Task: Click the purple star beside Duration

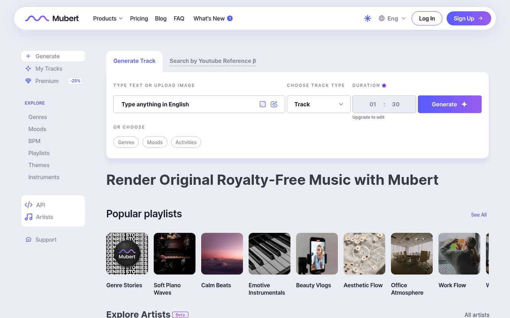Action: click(x=384, y=85)
